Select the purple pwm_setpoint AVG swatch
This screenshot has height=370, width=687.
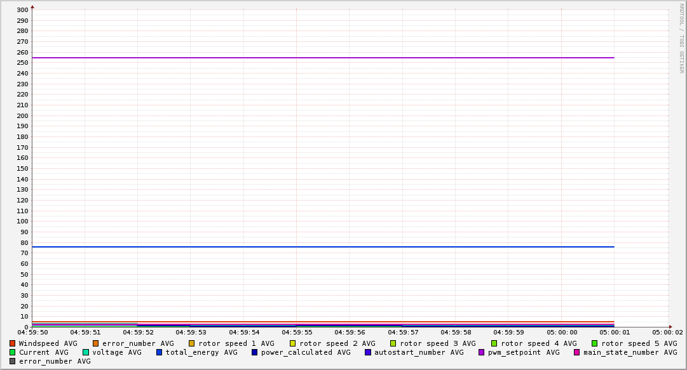481,352
